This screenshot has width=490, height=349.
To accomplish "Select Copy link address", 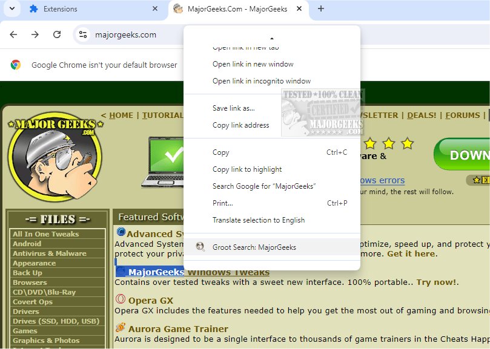I will 272,125.
